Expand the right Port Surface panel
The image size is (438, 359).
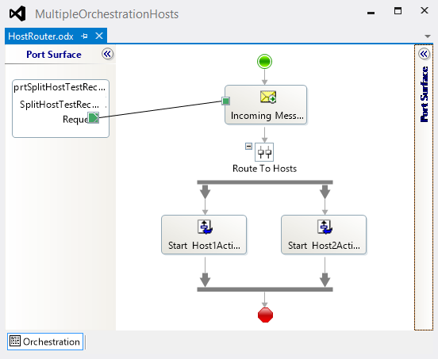(x=424, y=54)
